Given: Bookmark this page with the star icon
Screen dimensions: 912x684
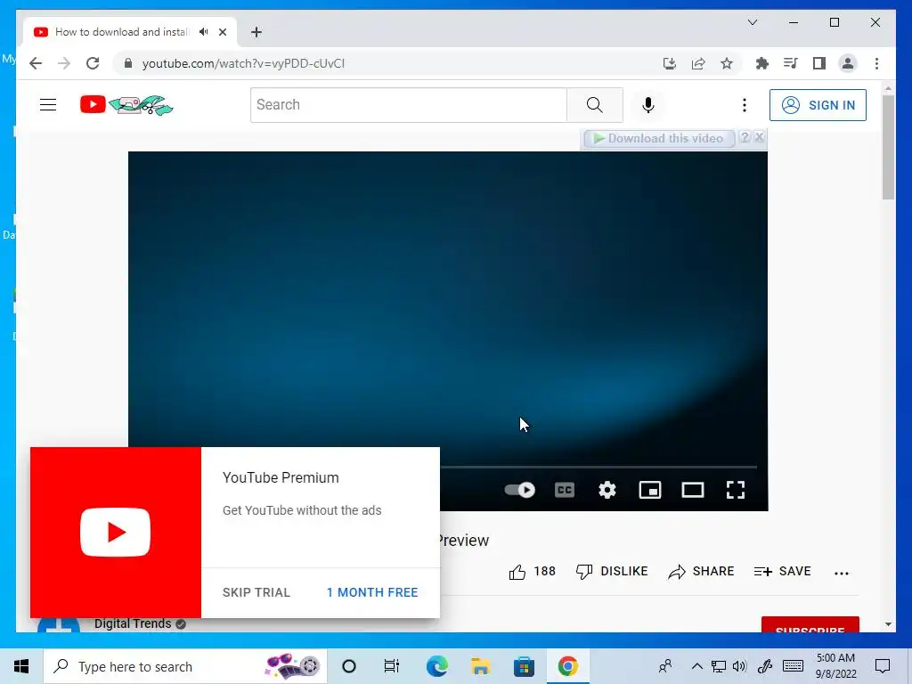Looking at the screenshot, I should [727, 63].
